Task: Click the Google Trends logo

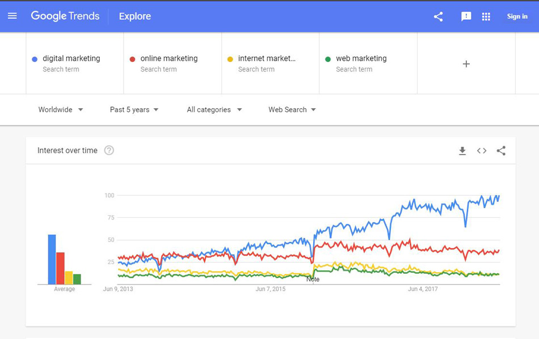Action: click(x=65, y=16)
